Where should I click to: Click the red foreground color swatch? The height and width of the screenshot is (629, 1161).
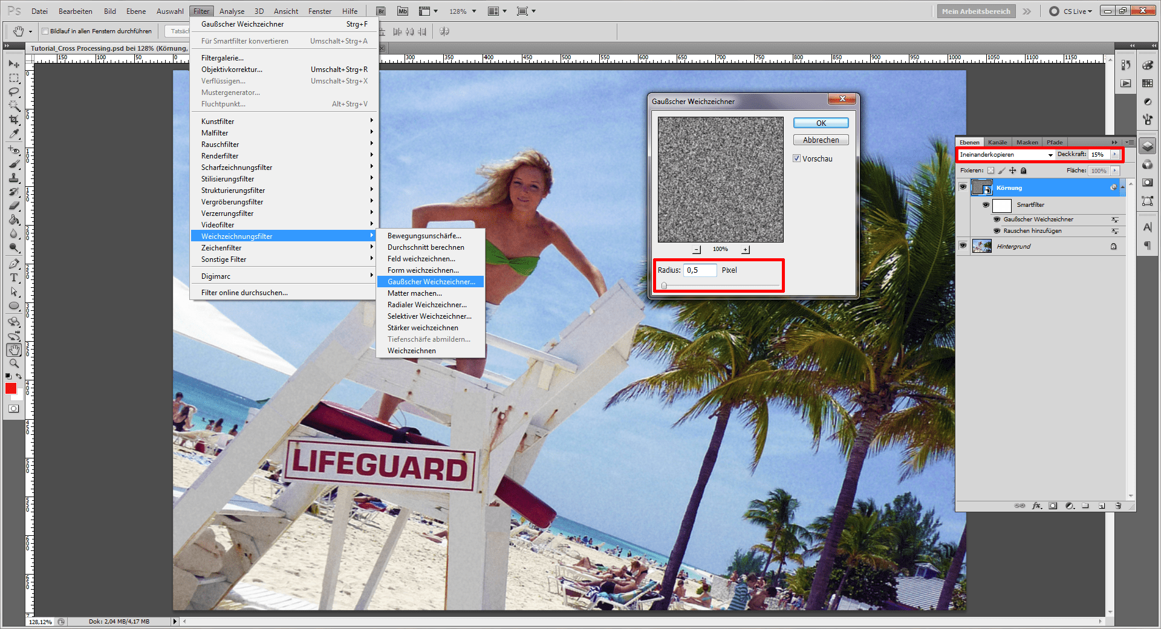[11, 388]
